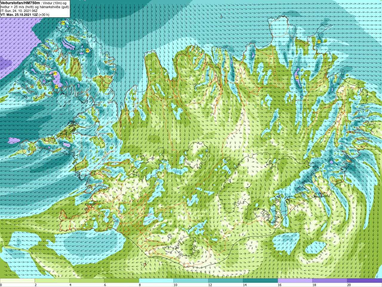Image resolution: width=382 pixels, height=287 pixels.
Task: Pick the turquoise 10–12 legend swatch
Action: click(x=191, y=281)
